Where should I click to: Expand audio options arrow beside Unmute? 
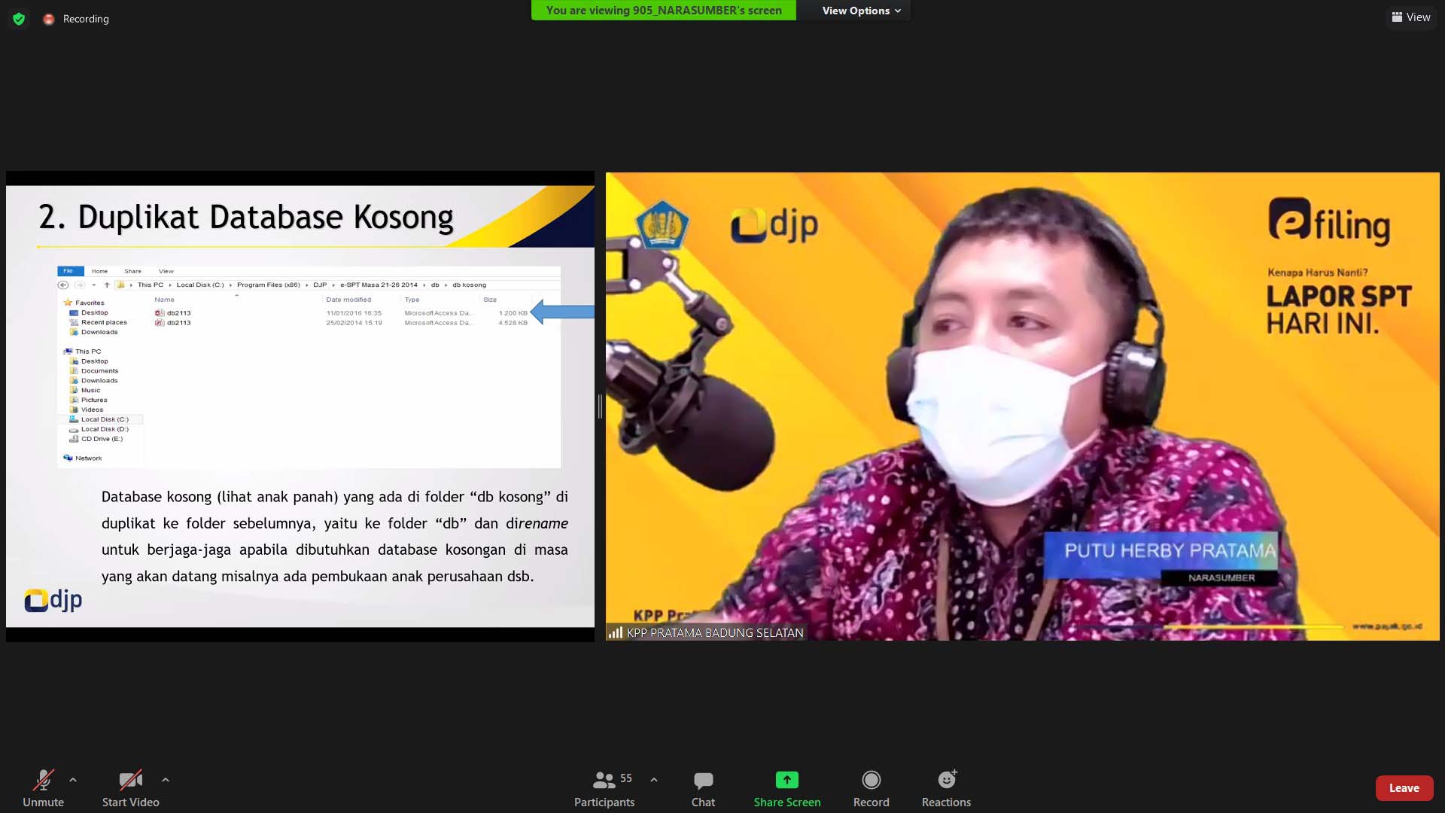[x=73, y=780]
